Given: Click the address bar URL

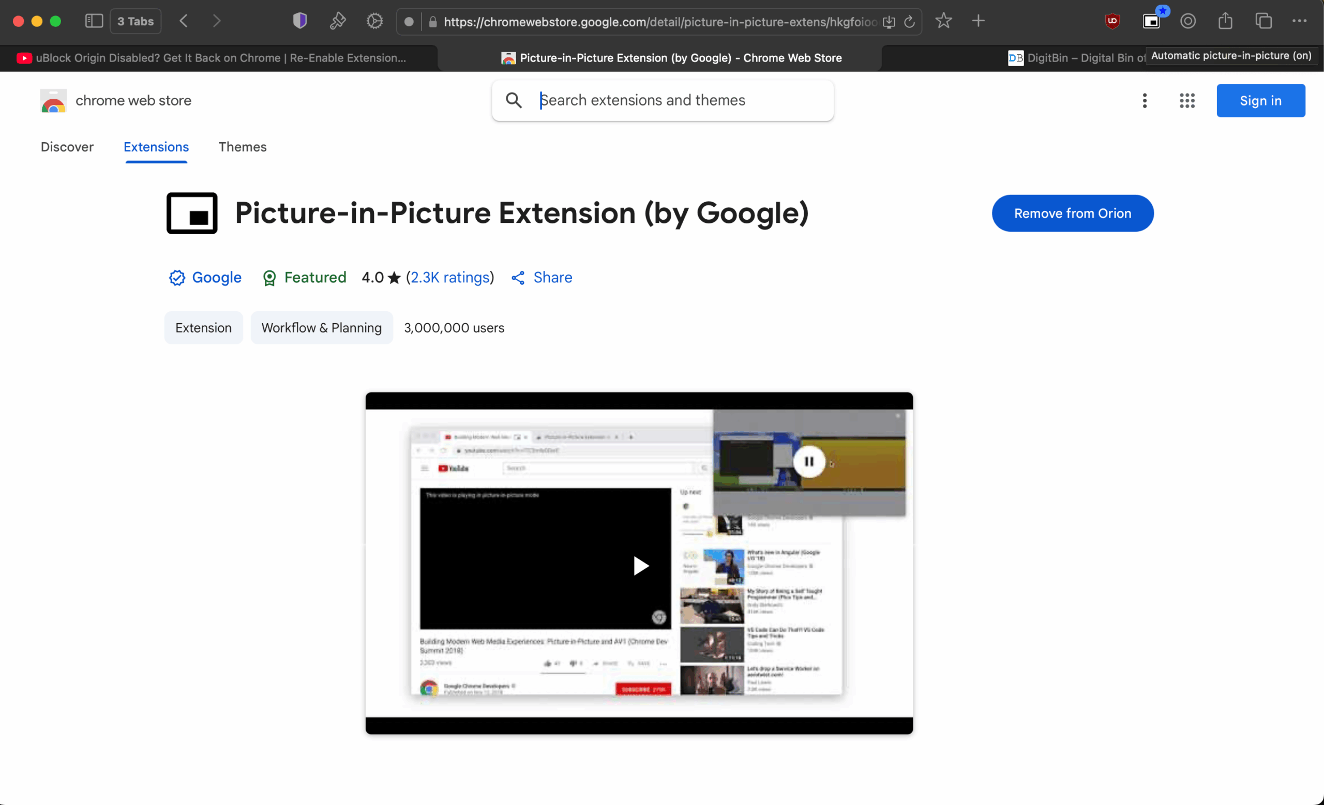Looking at the screenshot, I should [x=660, y=22].
